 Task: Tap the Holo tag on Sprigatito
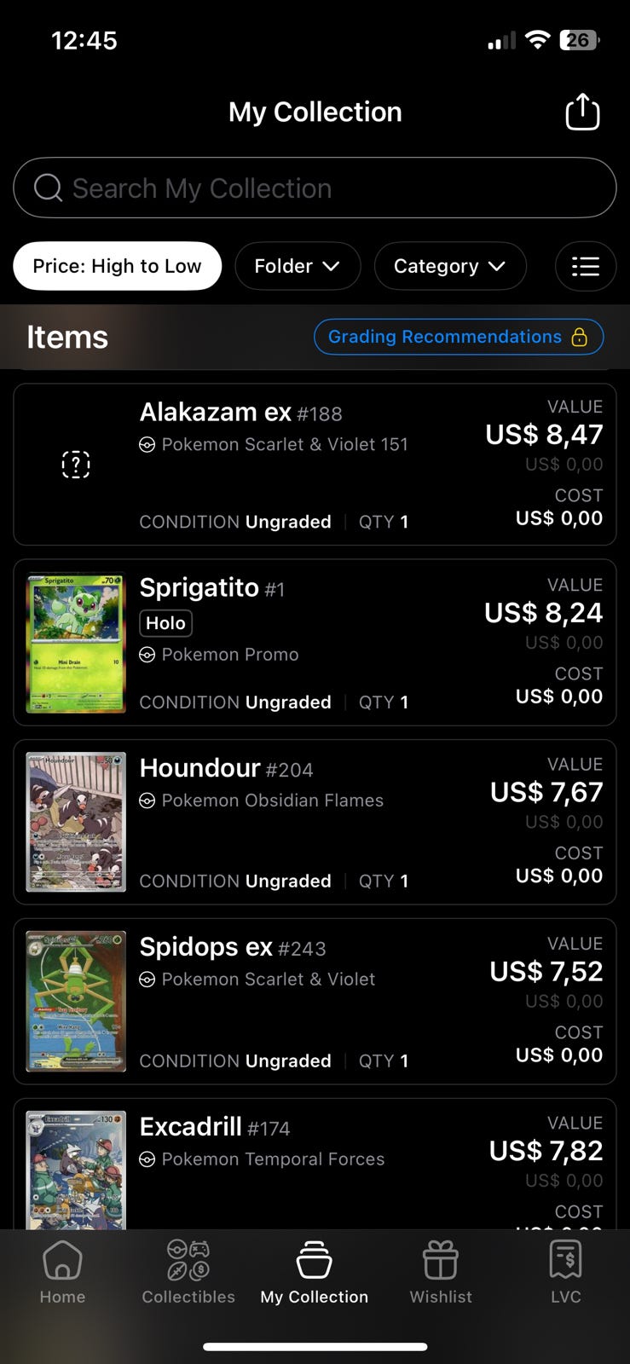tap(165, 623)
